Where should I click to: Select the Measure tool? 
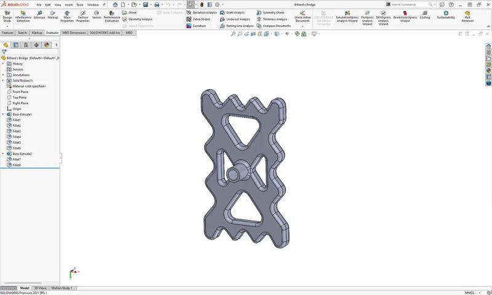tap(39, 15)
